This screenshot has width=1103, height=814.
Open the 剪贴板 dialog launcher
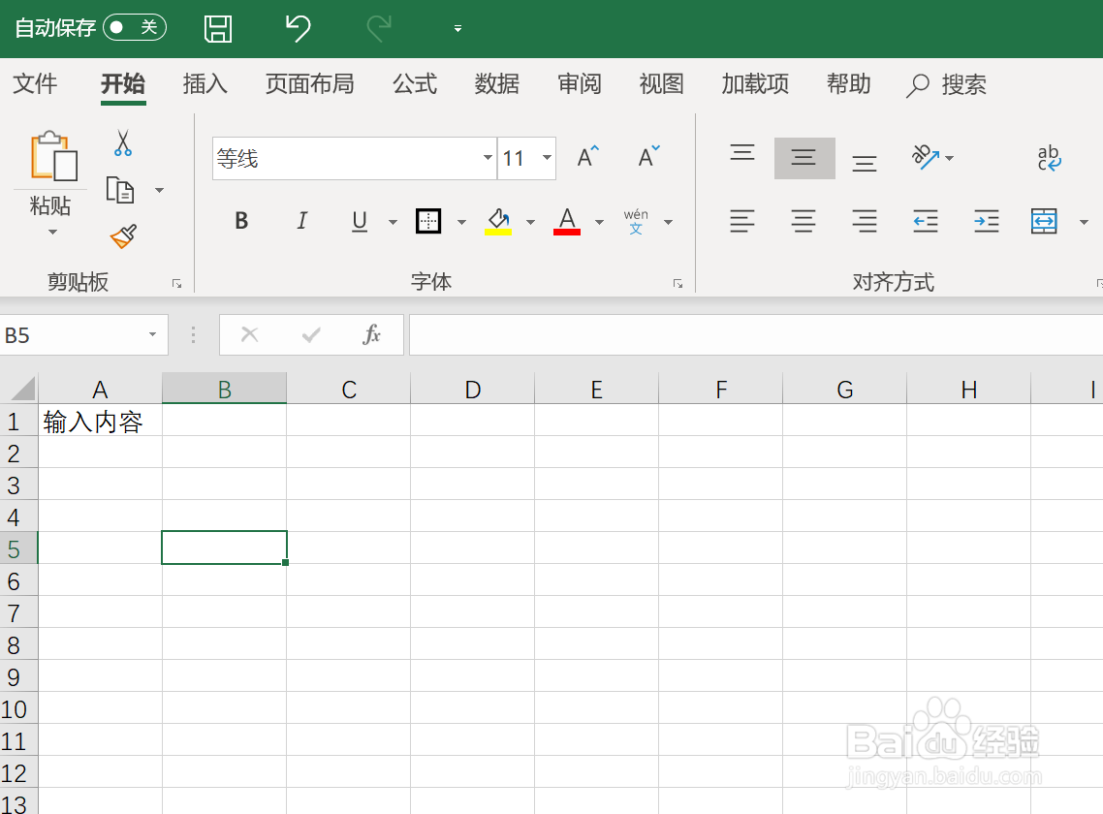click(176, 284)
